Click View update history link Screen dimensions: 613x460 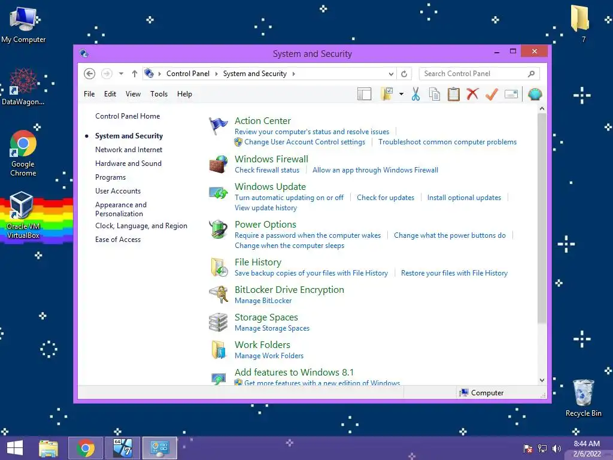(x=266, y=208)
